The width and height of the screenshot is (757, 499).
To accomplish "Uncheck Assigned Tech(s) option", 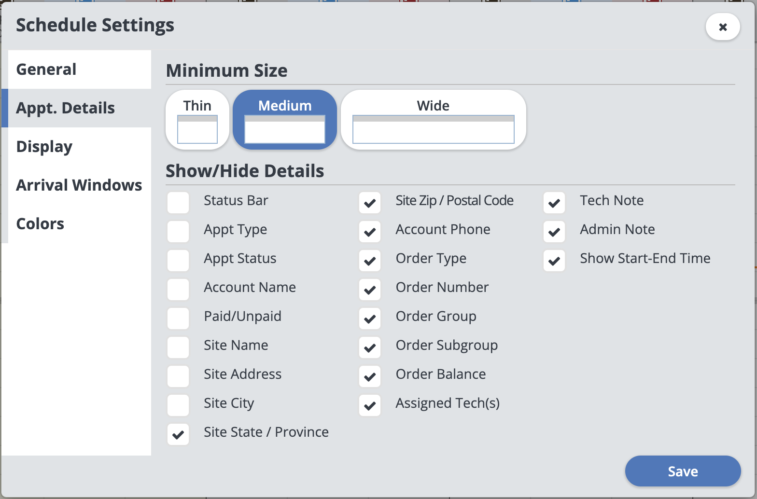I will 370,405.
